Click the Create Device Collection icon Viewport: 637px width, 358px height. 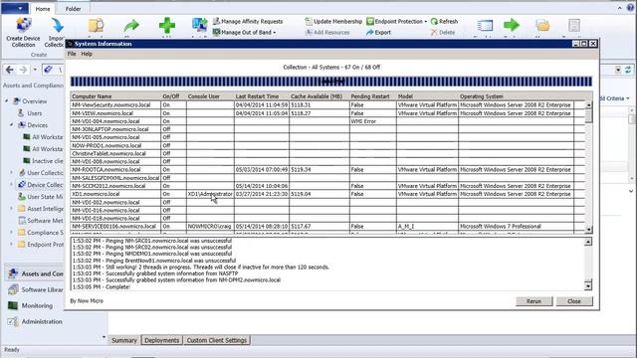click(23, 25)
